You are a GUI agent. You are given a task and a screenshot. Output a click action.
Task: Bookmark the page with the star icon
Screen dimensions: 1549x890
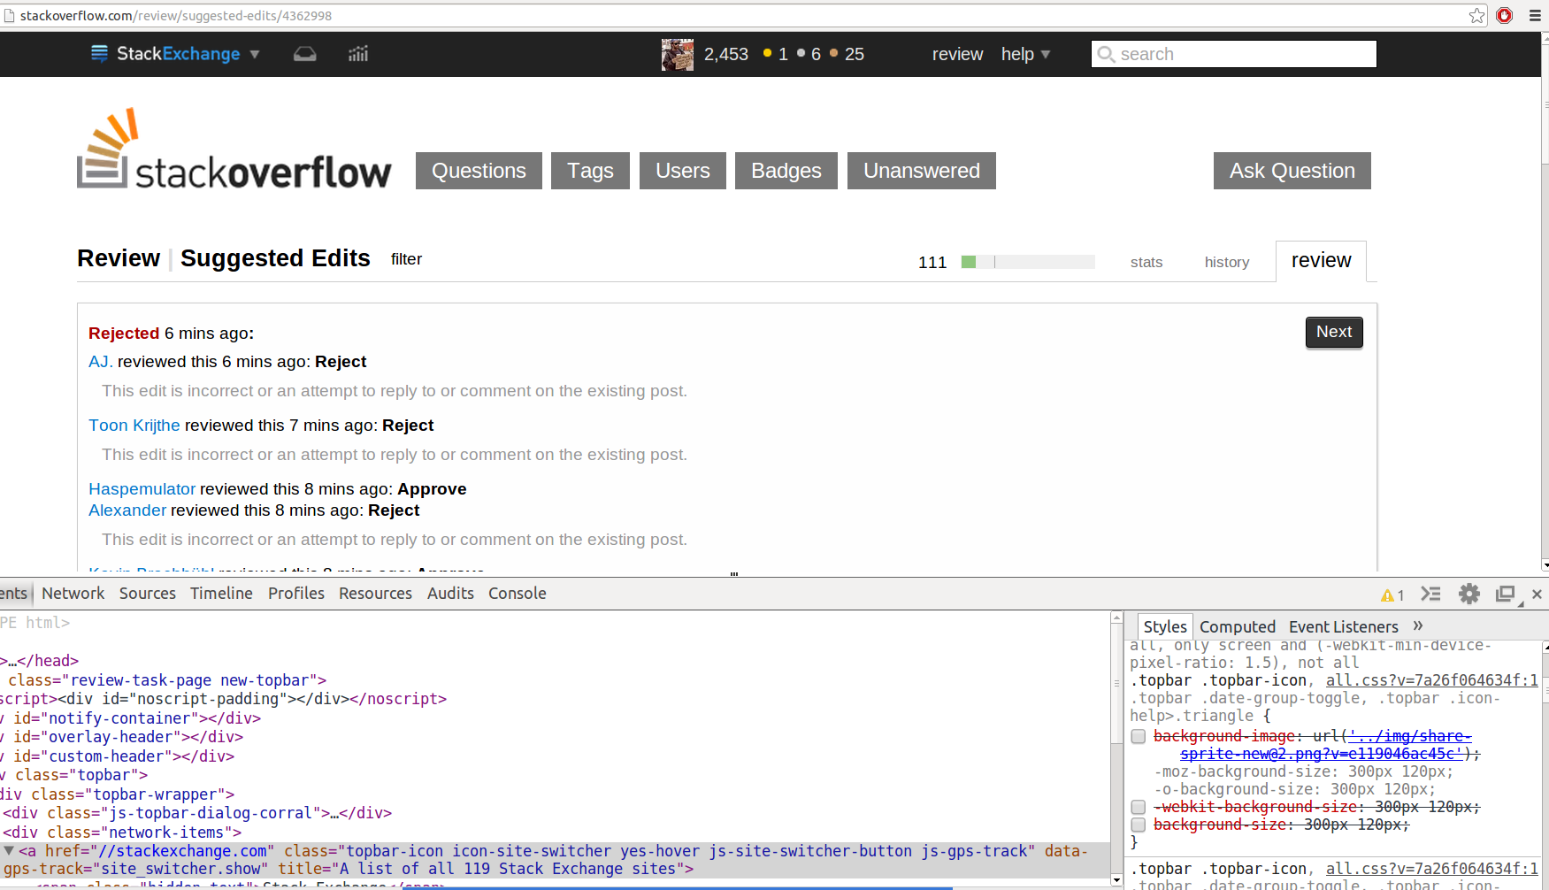[1477, 15]
